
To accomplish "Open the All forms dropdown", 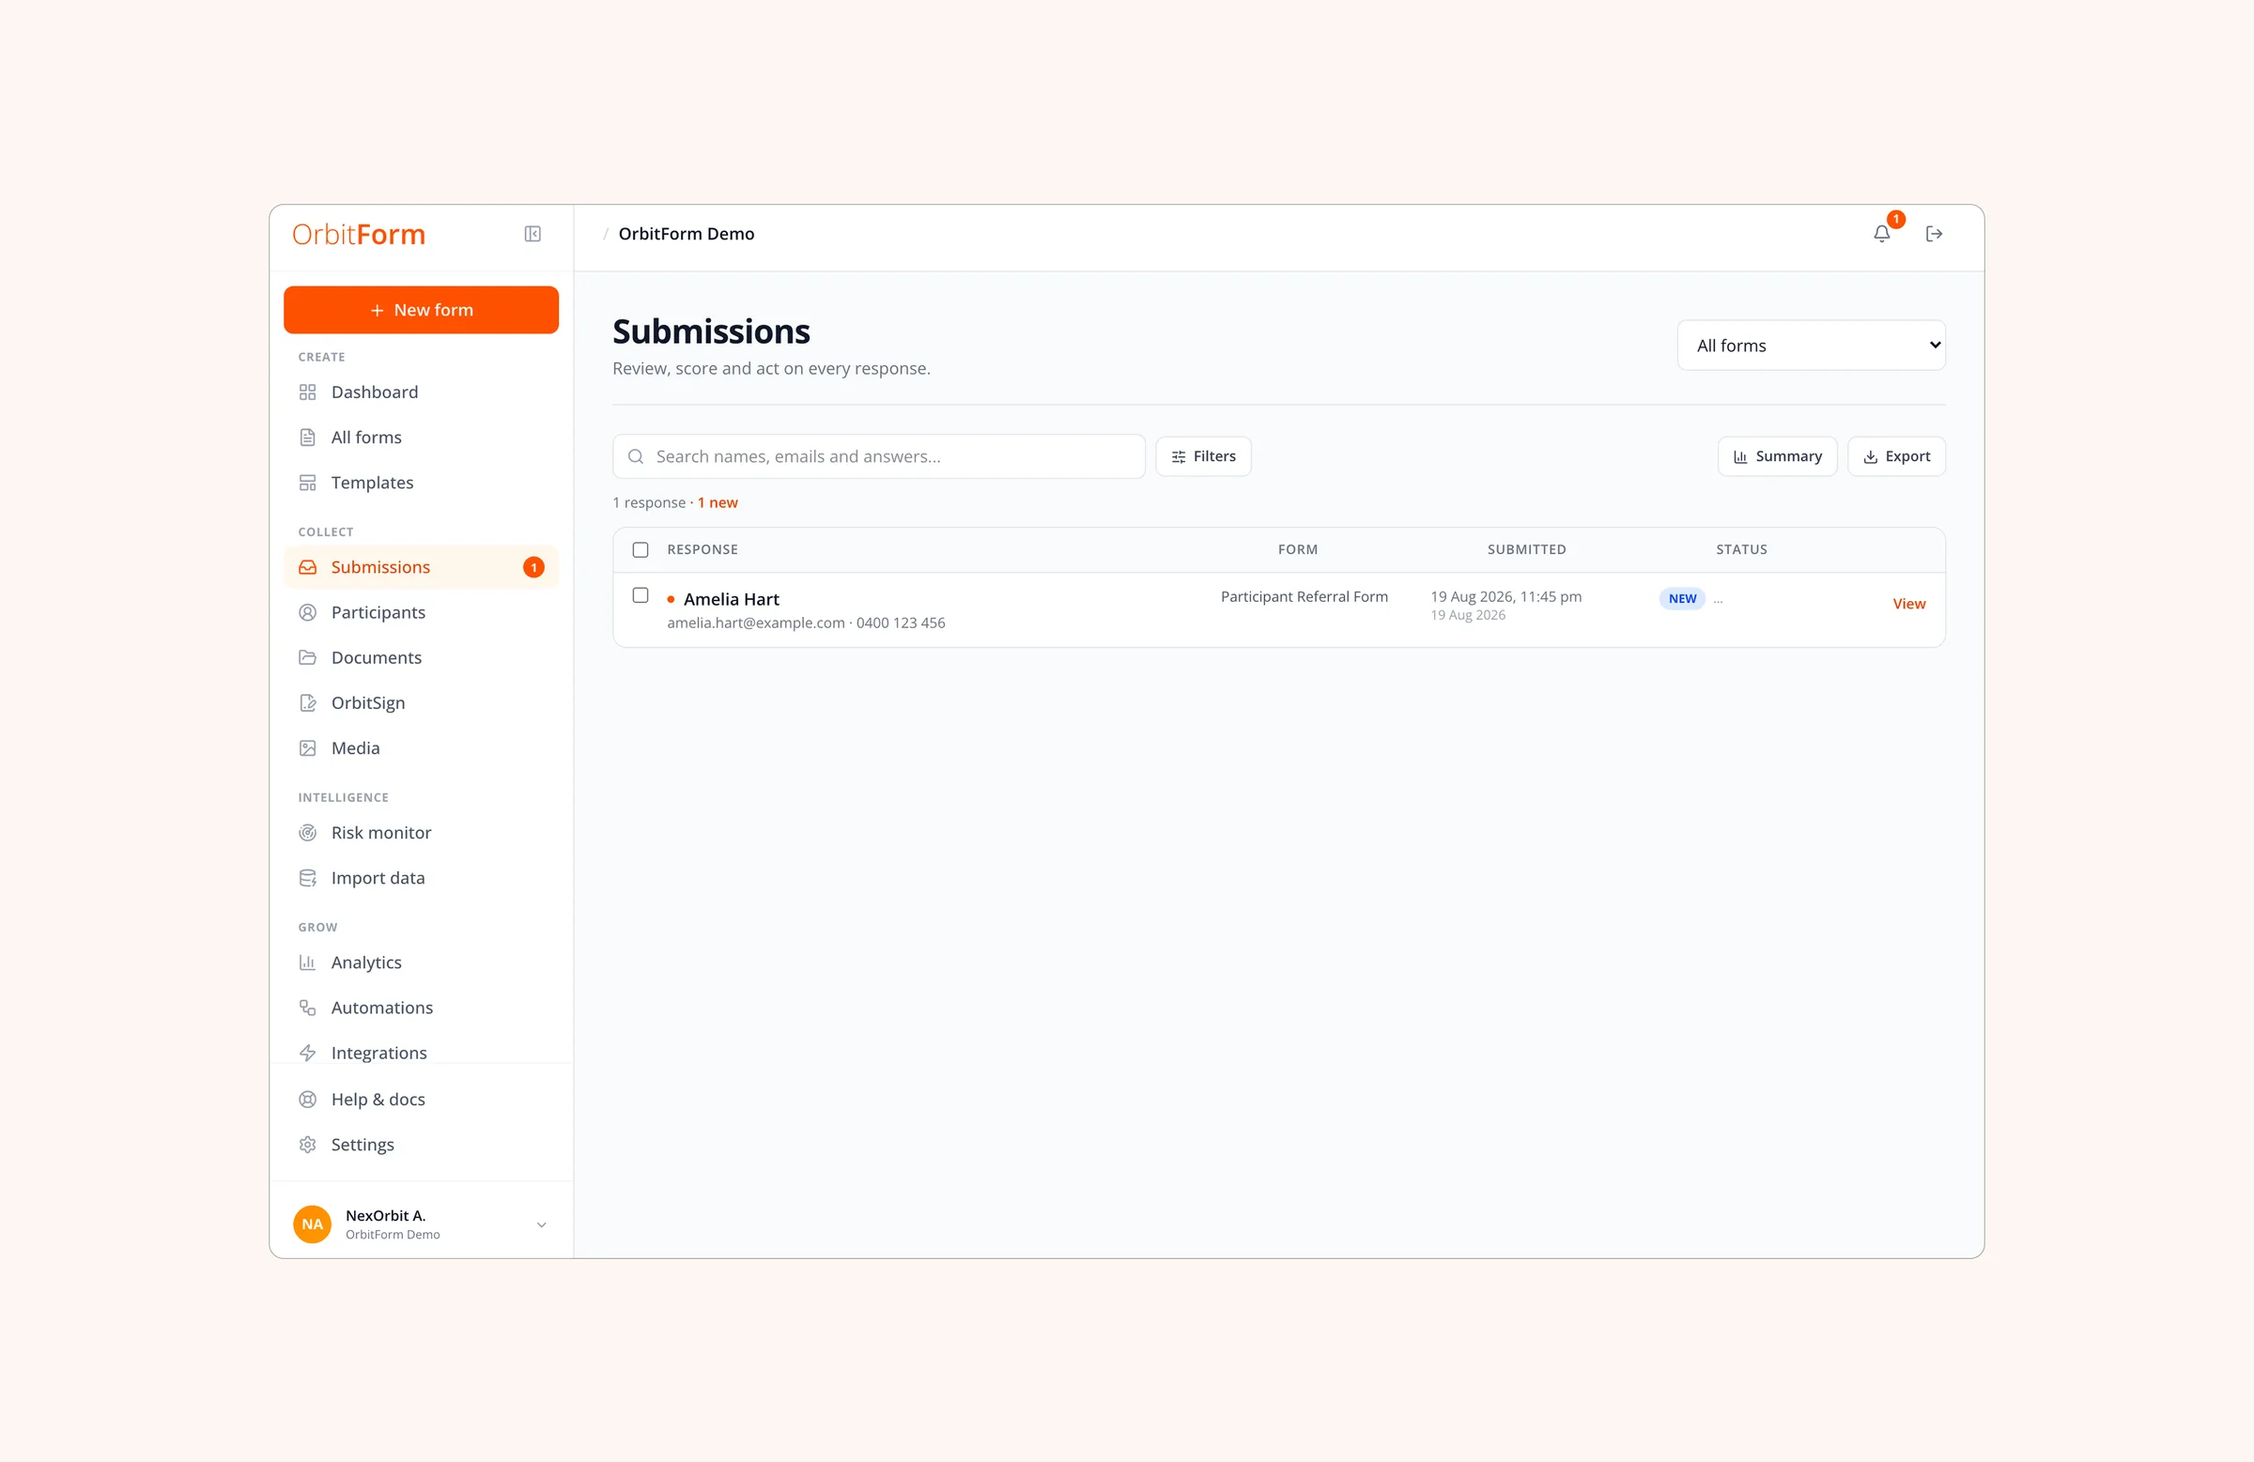I will pyautogui.click(x=1811, y=346).
